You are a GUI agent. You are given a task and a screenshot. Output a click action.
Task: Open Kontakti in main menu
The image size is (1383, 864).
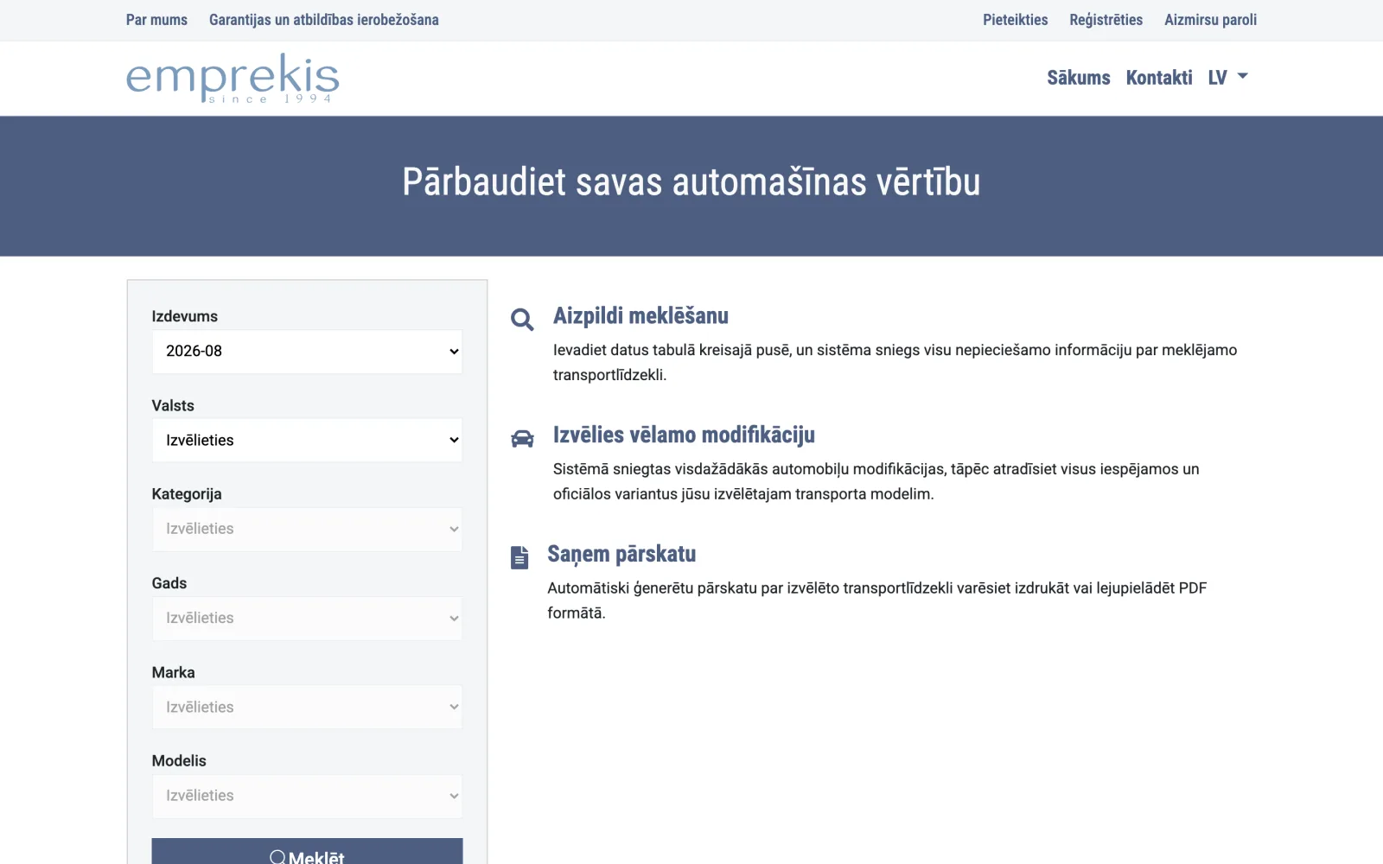[x=1159, y=78]
